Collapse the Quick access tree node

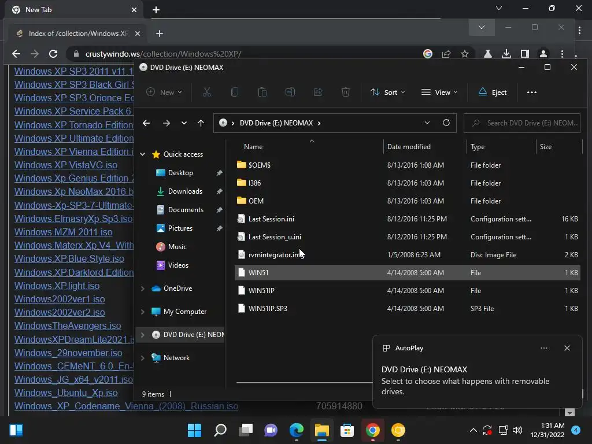pyautogui.click(x=142, y=154)
